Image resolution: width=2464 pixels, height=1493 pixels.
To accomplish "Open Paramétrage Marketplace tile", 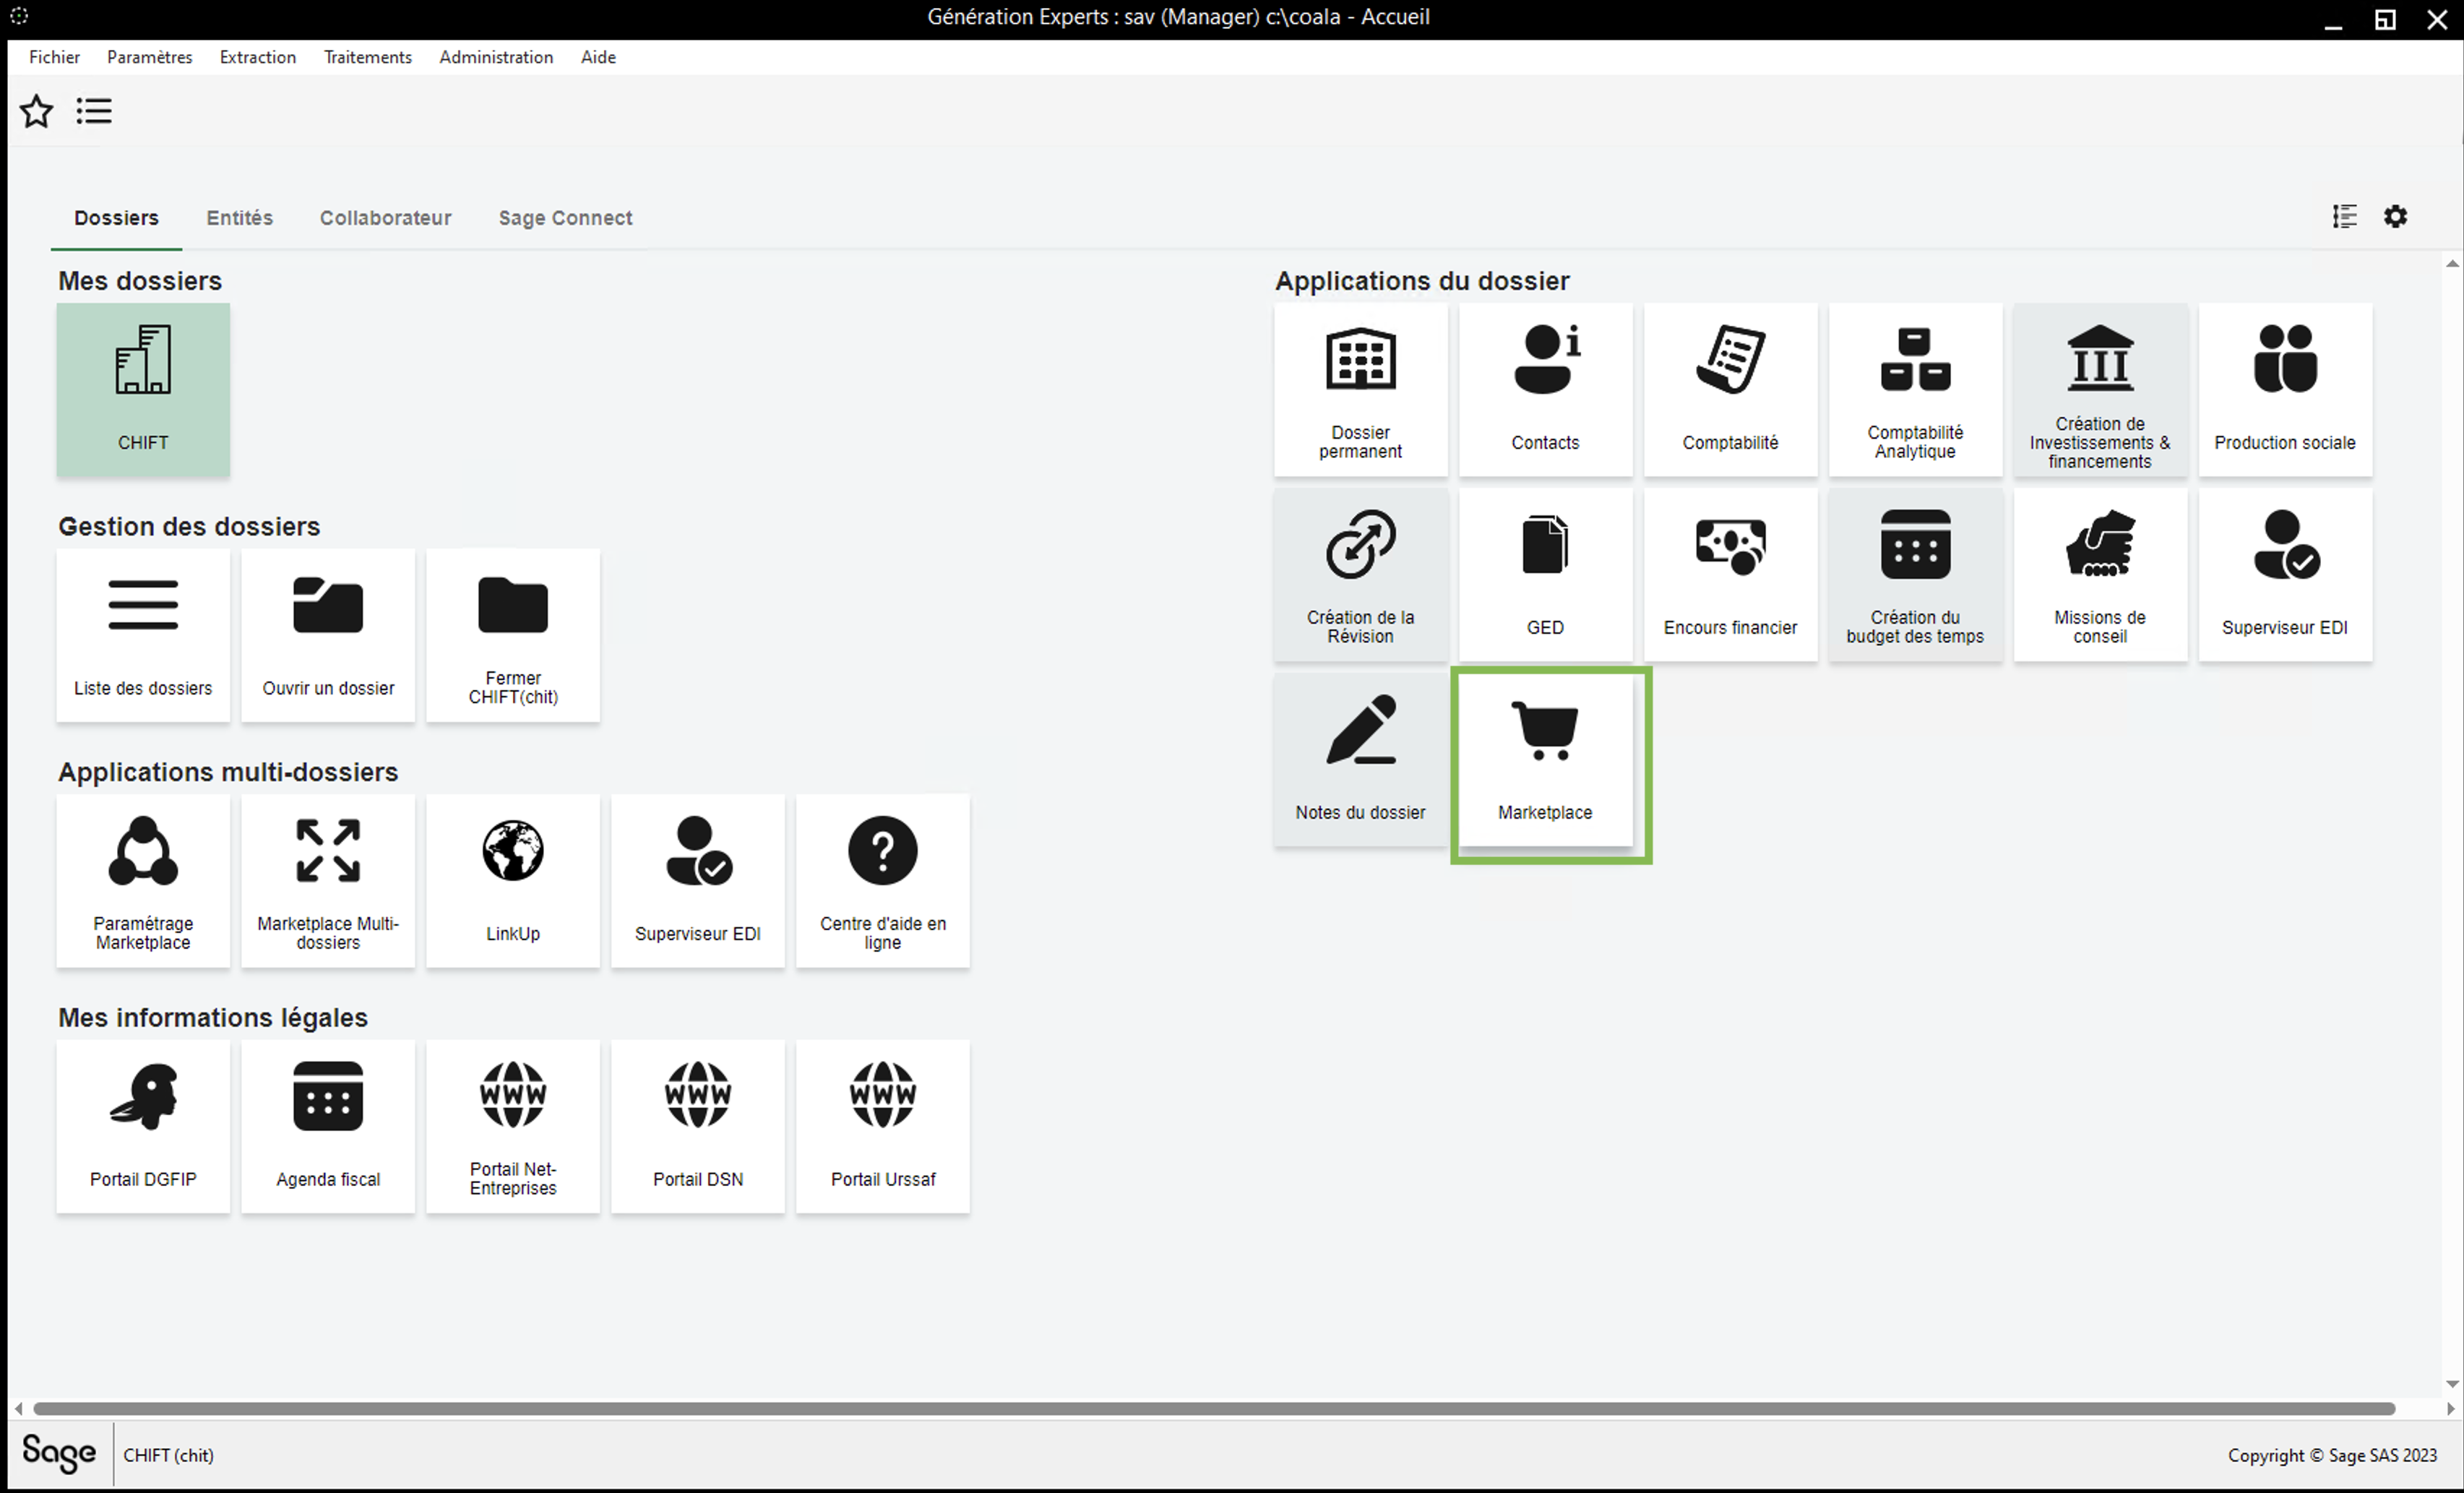I will click(143, 881).
